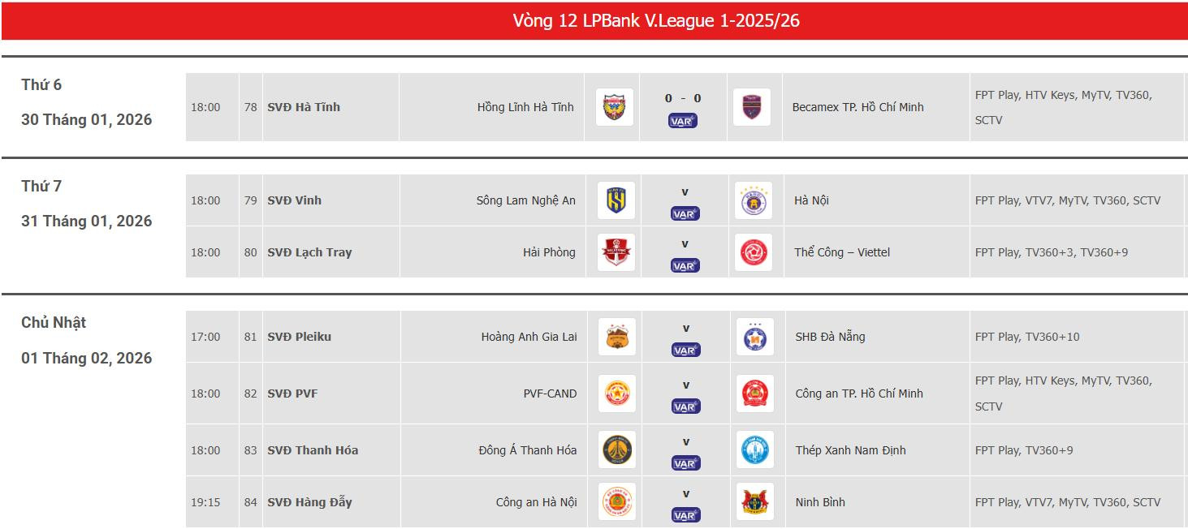Click the Hồng Lĩnh Hà Tĩnh club crest

click(613, 105)
